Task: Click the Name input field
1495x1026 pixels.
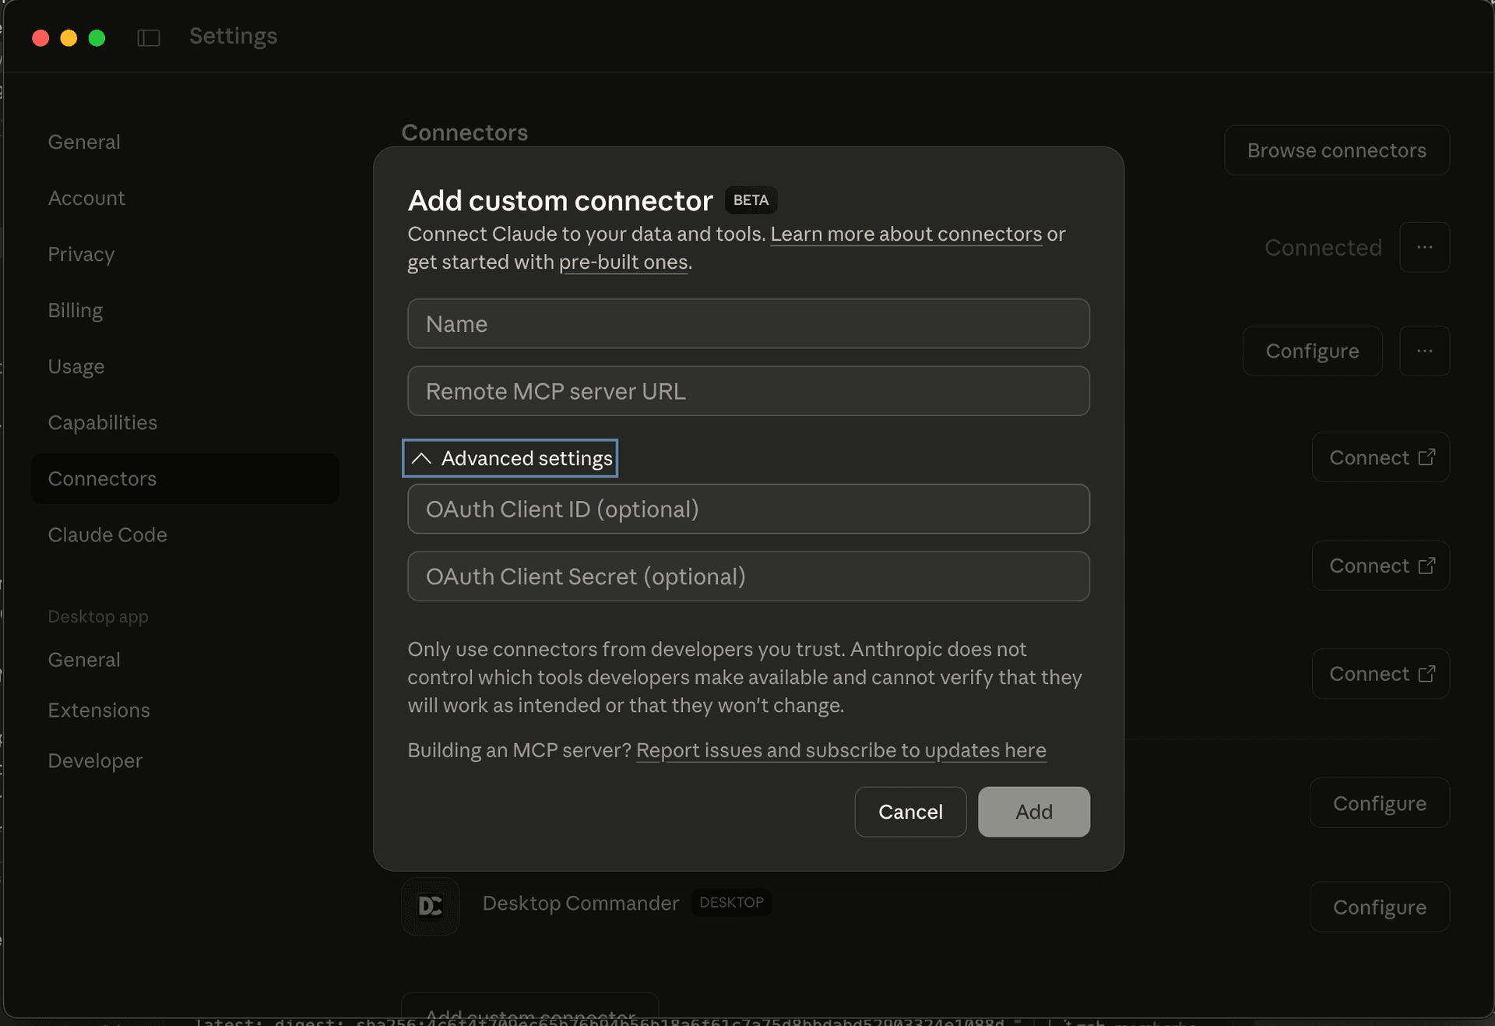Action: [x=747, y=323]
